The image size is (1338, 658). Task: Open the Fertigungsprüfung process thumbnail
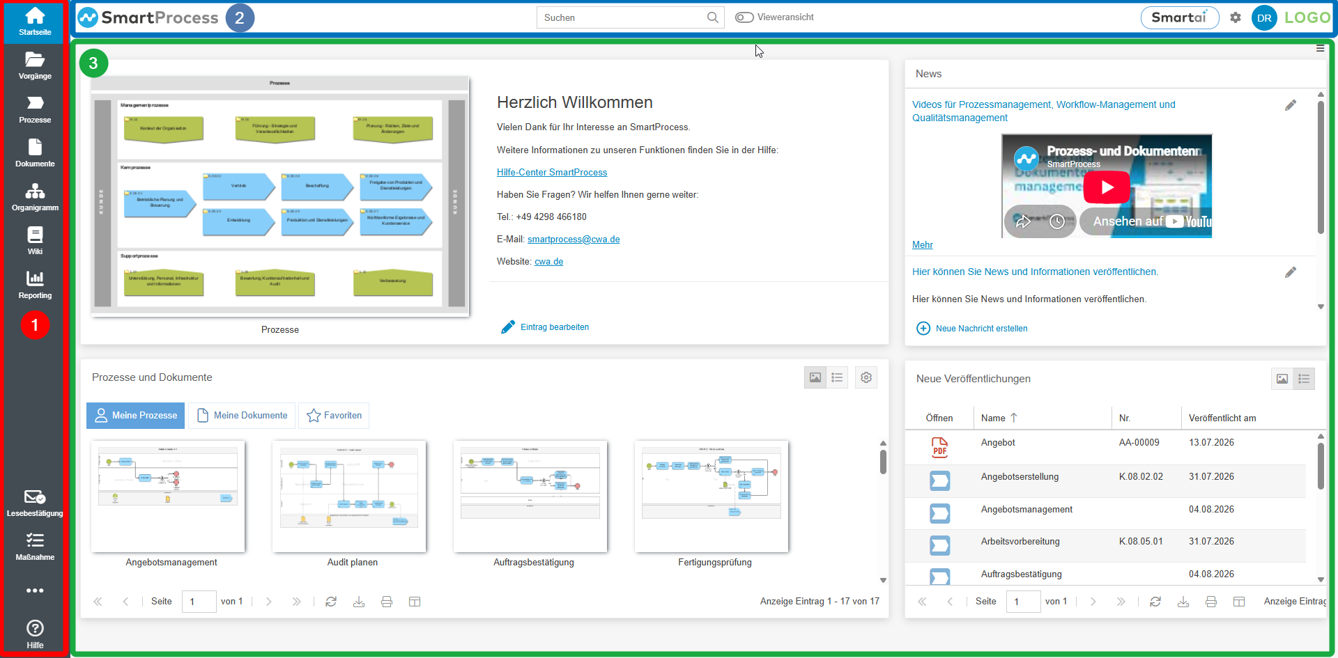click(x=712, y=496)
